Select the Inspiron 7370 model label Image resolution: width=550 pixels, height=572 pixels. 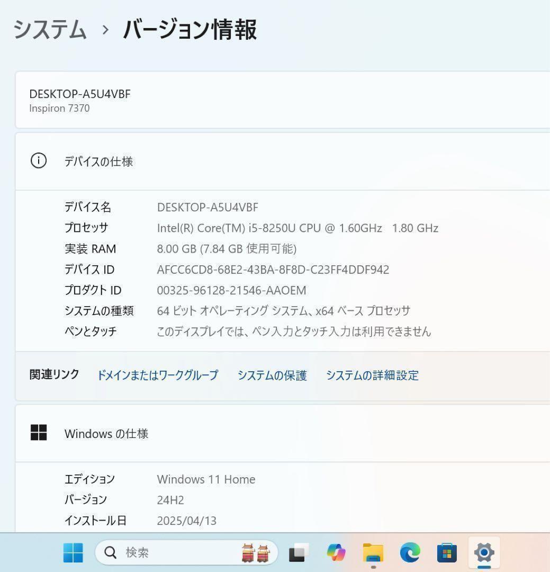(59, 108)
